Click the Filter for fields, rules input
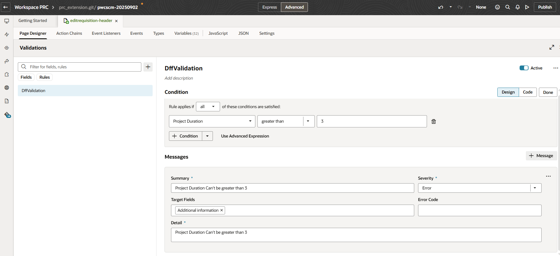The height and width of the screenshot is (256, 560). (80, 67)
